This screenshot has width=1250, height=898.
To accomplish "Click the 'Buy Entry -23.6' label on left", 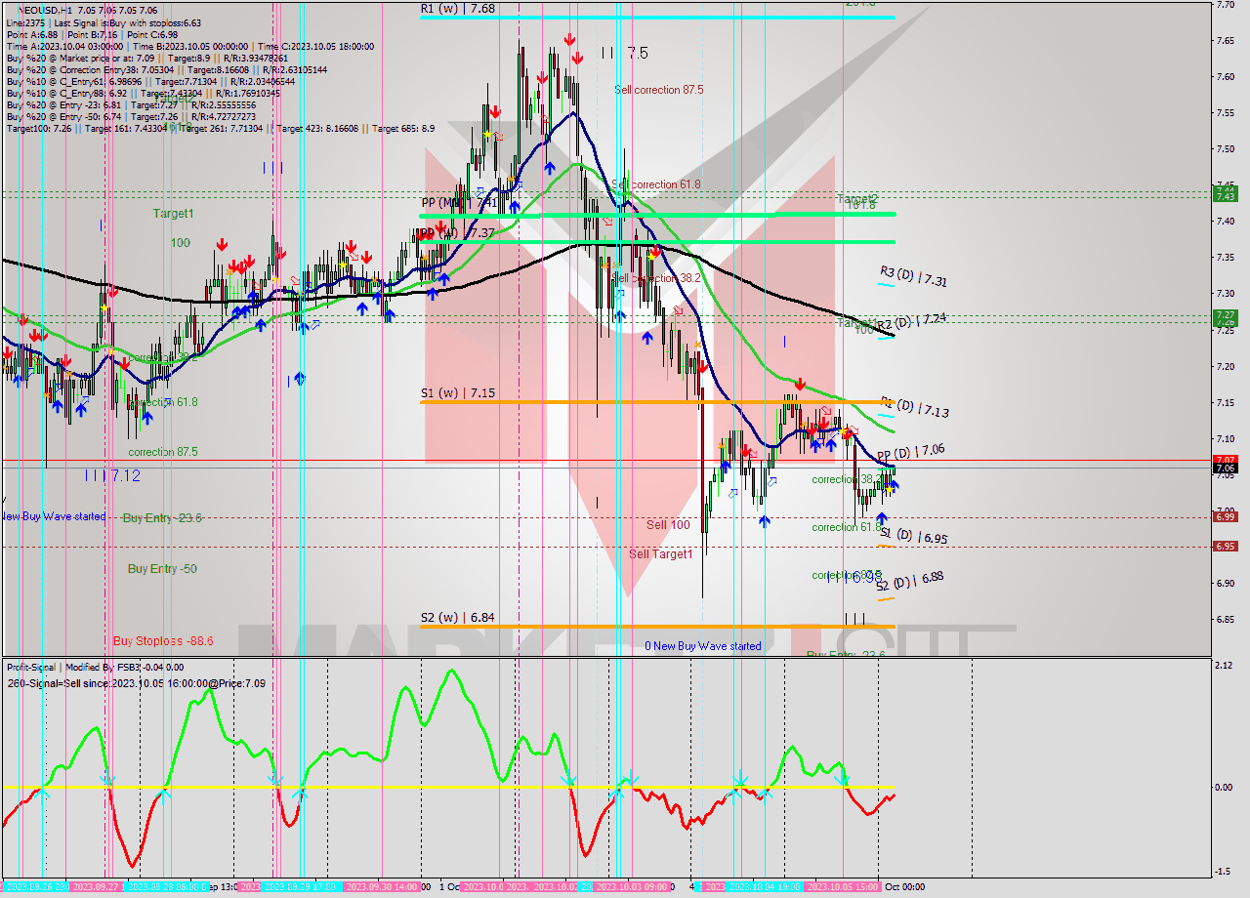I will [x=162, y=518].
